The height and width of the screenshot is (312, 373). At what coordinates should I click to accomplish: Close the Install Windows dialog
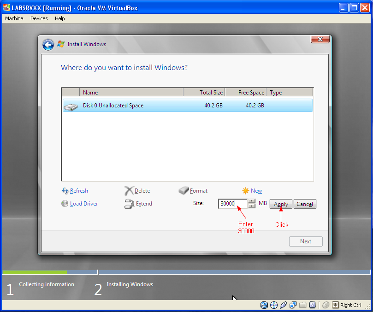point(320,39)
